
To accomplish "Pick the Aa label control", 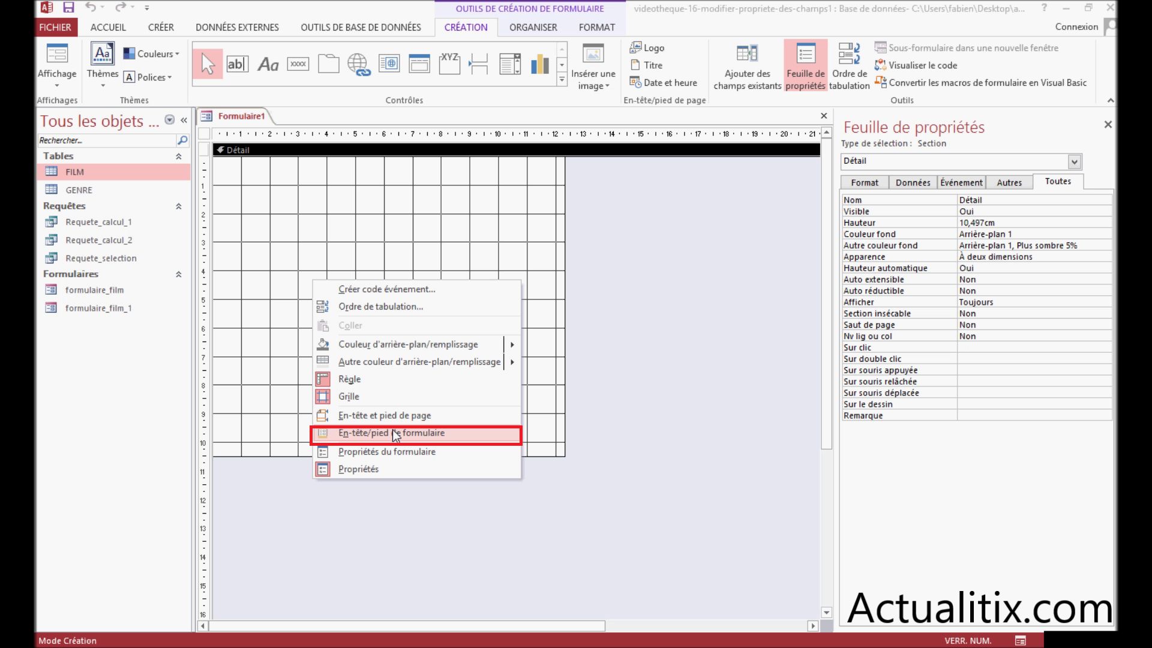I will pyautogui.click(x=268, y=64).
